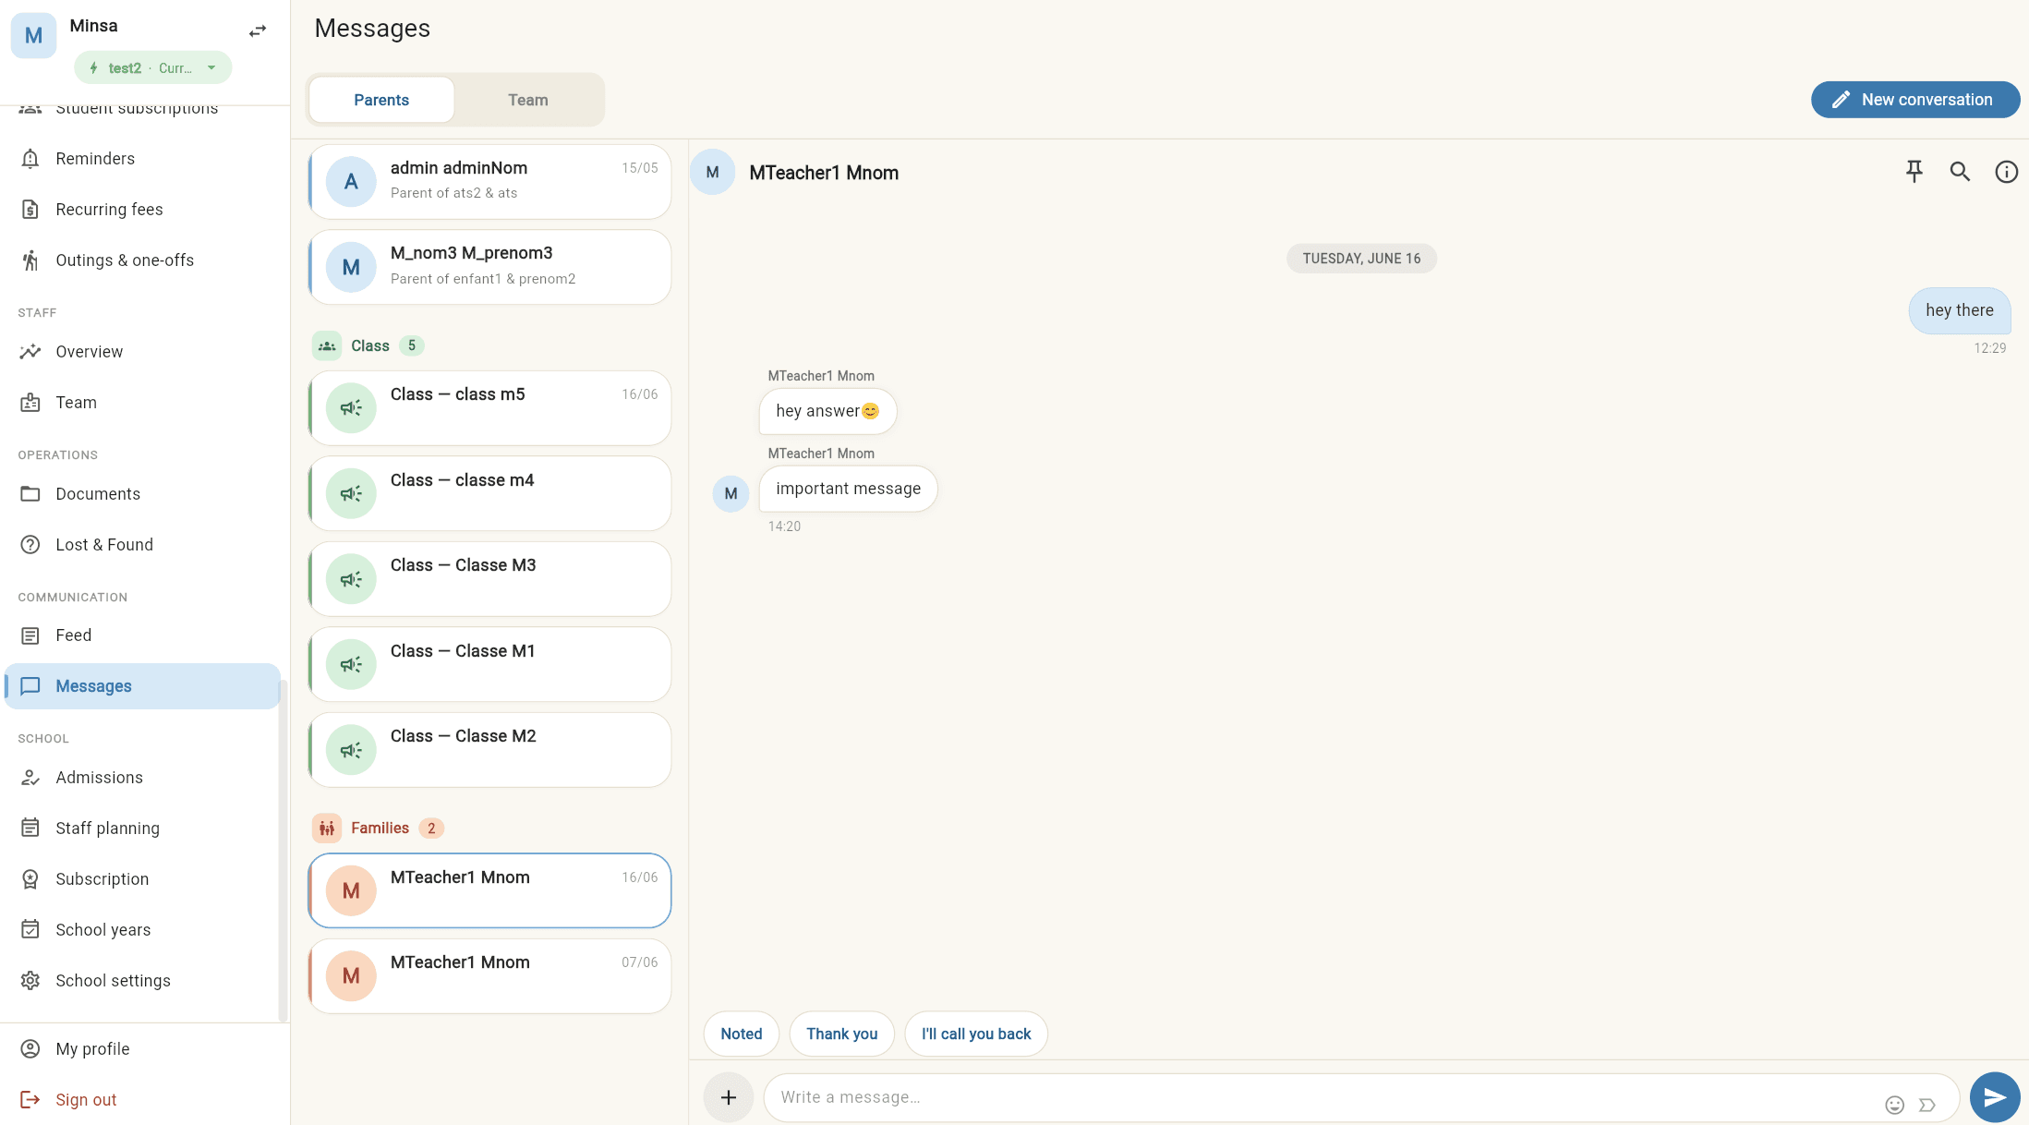Open Class — Classe M1 conversation
Viewport: 2029px width, 1125px height.
489,664
